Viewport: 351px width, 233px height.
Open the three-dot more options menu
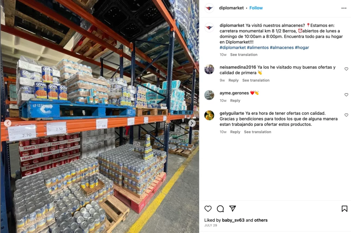tap(344, 8)
